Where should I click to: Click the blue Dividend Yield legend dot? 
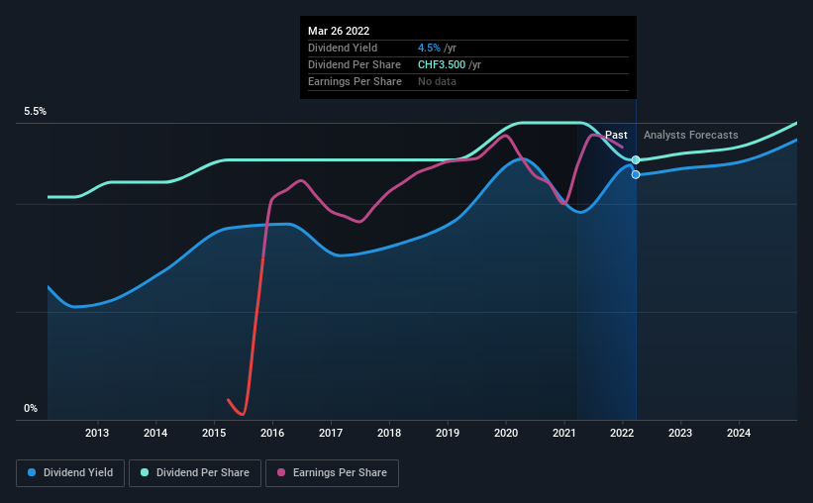32,472
